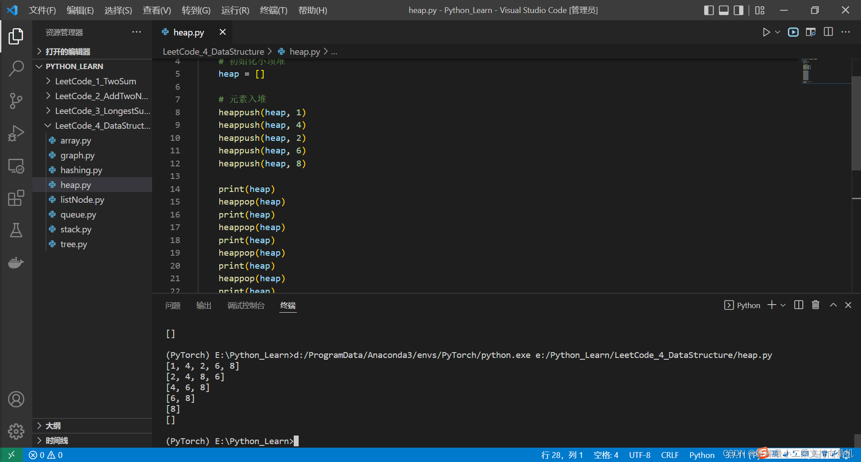
Task: Run the Python file with play button
Action: click(766, 32)
